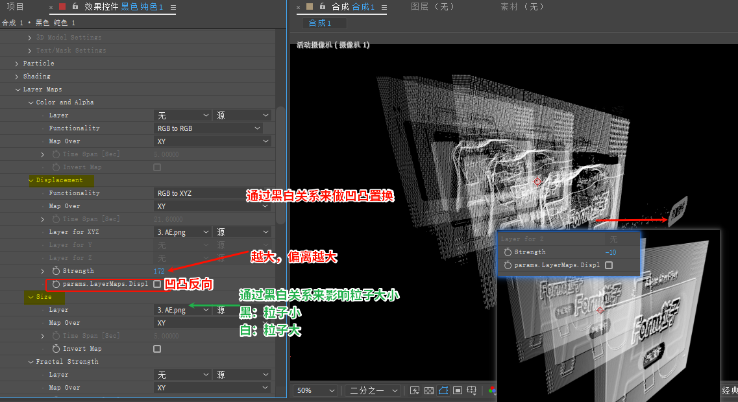Expand Displacement Time Span property arrow
The height and width of the screenshot is (402, 738).
click(43, 219)
